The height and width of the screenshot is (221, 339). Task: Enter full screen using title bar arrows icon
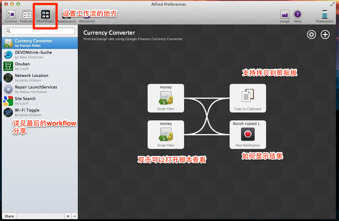click(x=332, y=4)
